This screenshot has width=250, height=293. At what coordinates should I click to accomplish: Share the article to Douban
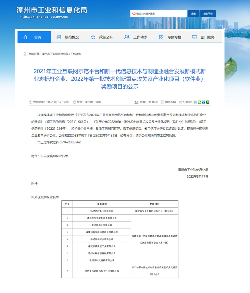coord(208,102)
